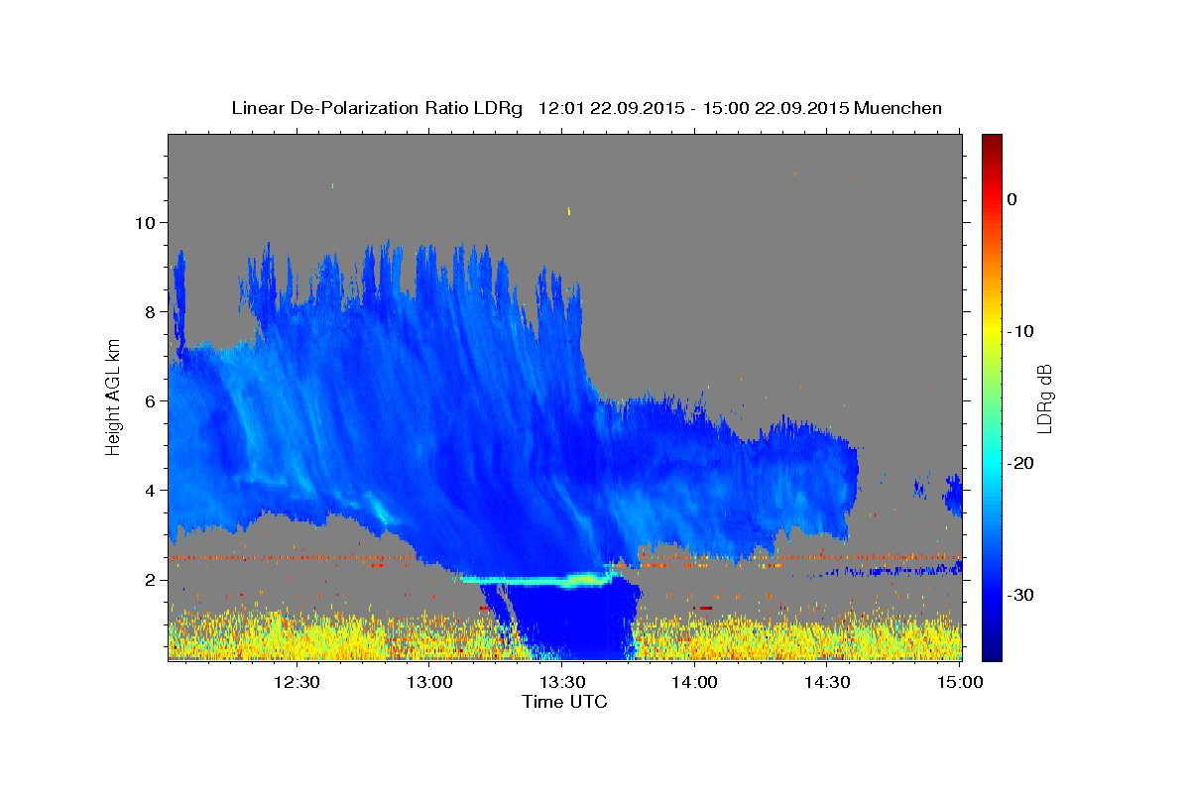Click the height tick label 4

pos(151,490)
